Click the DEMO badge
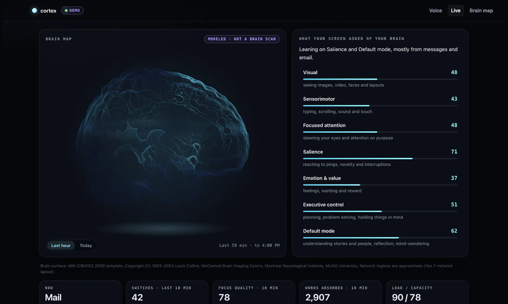This screenshot has height=304, width=508. pyautogui.click(x=72, y=10)
